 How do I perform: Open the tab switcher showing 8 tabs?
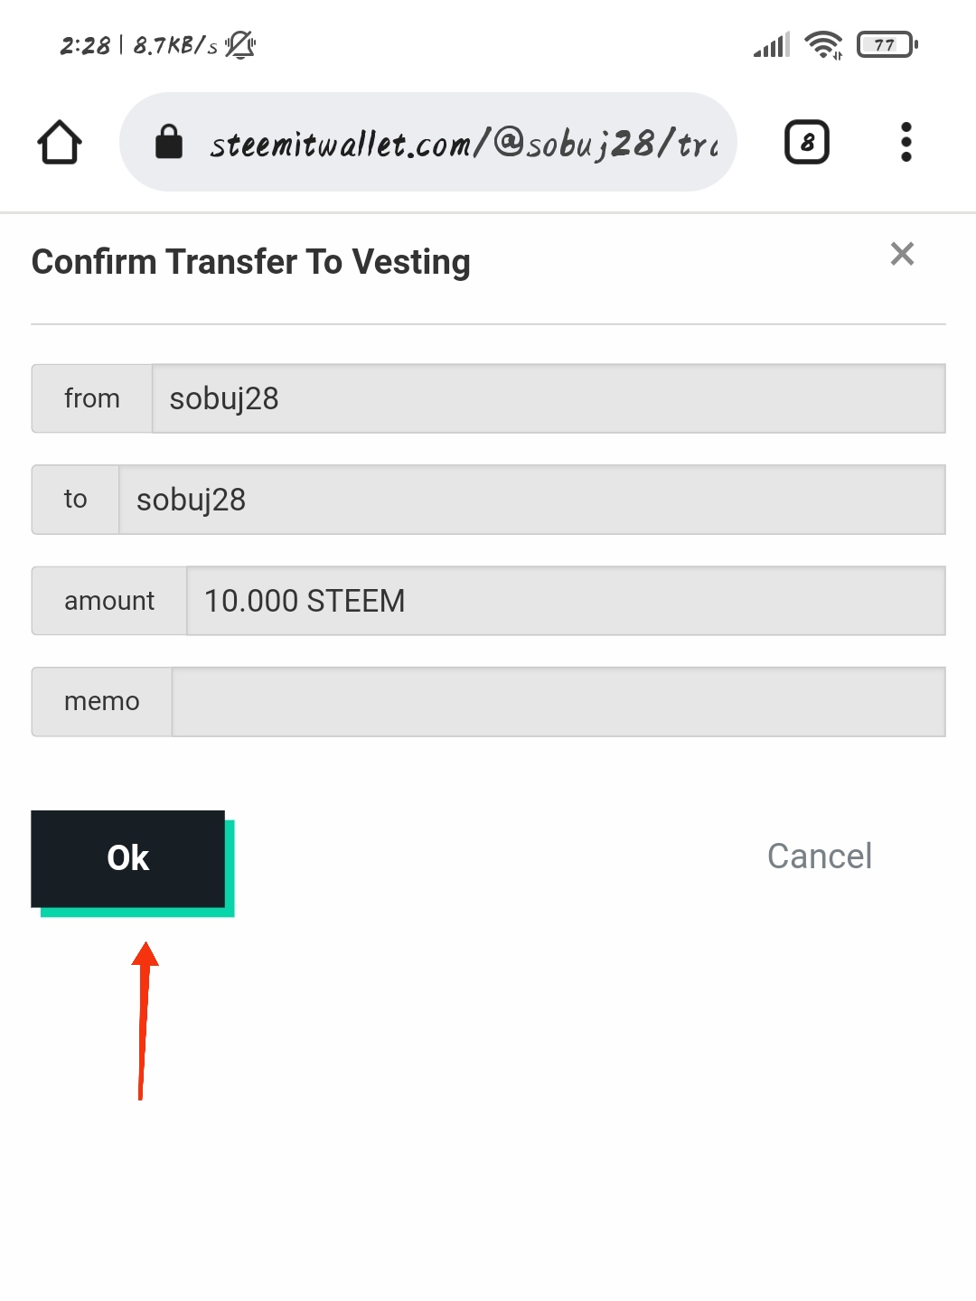click(806, 142)
